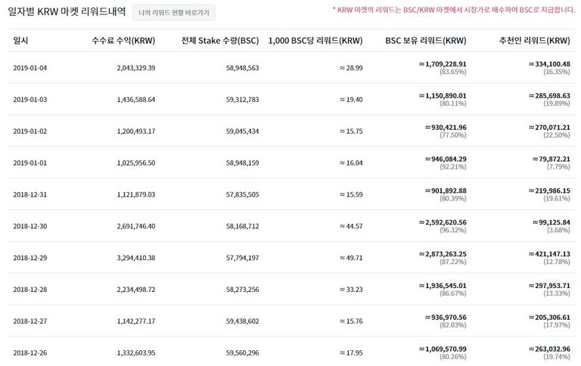This screenshot has height=366, width=581.
Task: Click the 일자별 KRW 마켓 리워드내역 title
Action: coord(64,12)
